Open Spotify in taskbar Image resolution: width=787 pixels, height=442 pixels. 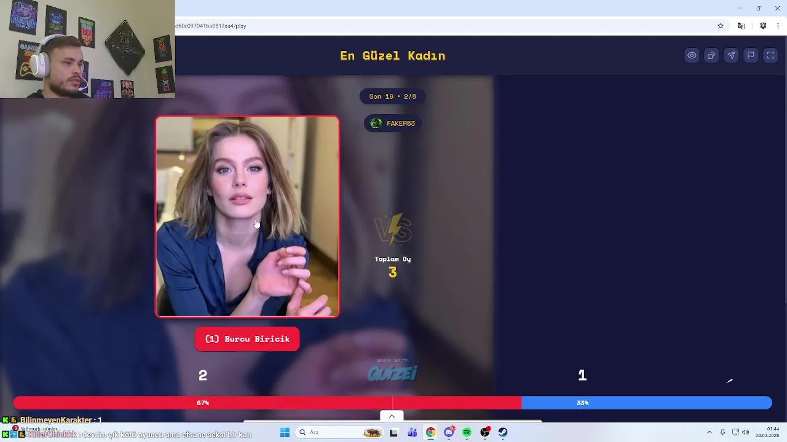pos(467,432)
